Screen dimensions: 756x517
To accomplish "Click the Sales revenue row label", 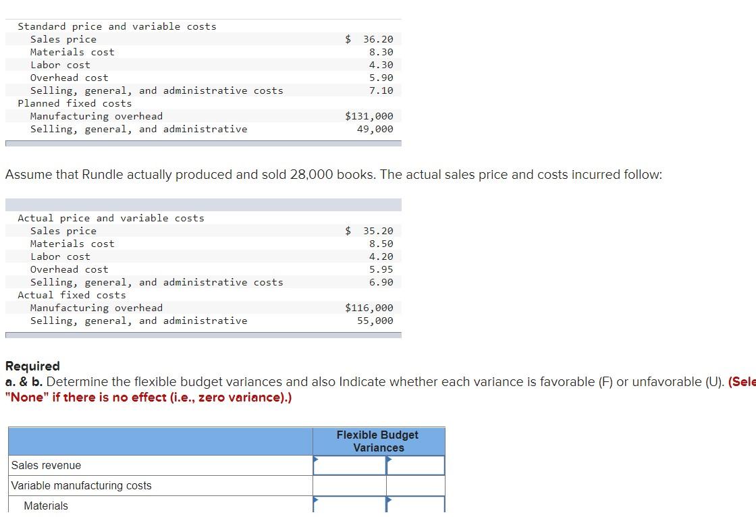I will point(46,465).
